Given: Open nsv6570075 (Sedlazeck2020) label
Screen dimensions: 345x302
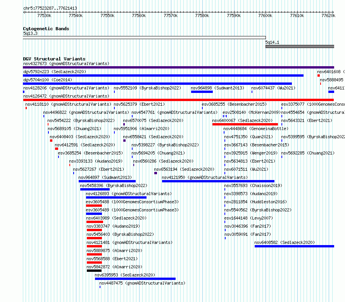Looking at the screenshot, I should tap(153, 120).
